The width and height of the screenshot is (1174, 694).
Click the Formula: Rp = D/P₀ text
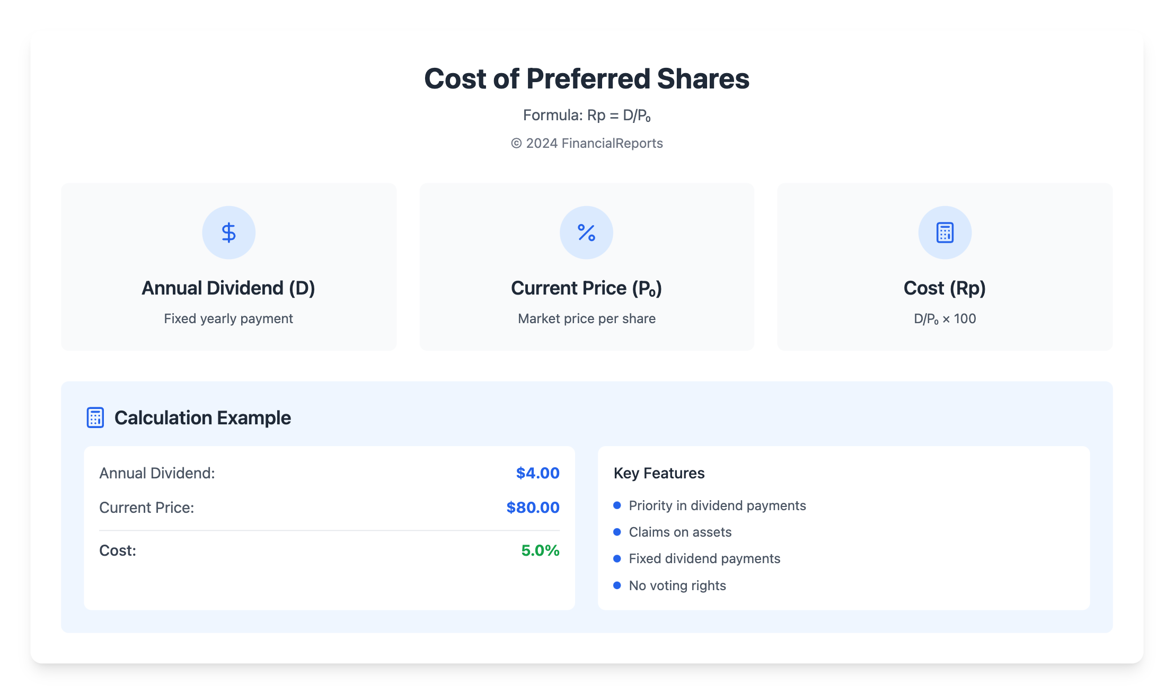pyautogui.click(x=587, y=115)
